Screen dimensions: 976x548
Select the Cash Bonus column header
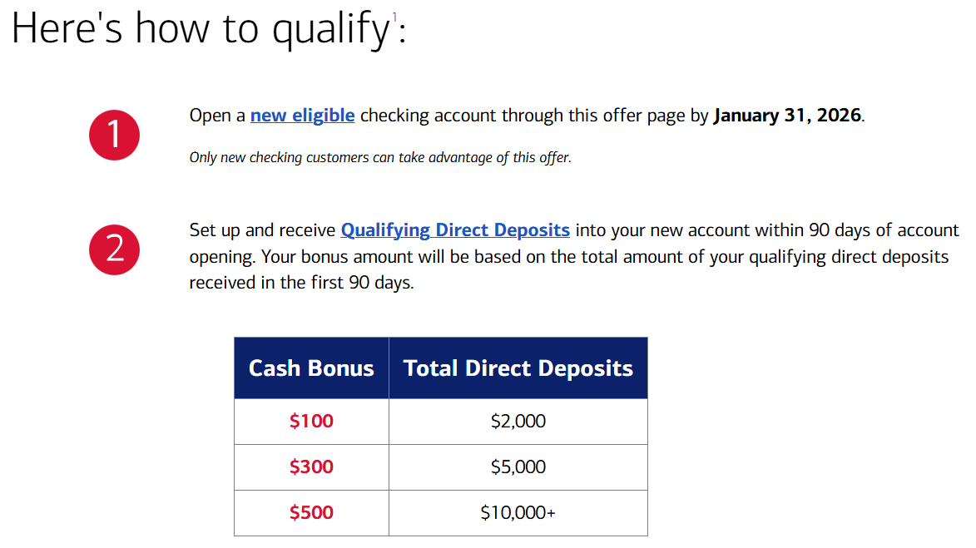(311, 368)
